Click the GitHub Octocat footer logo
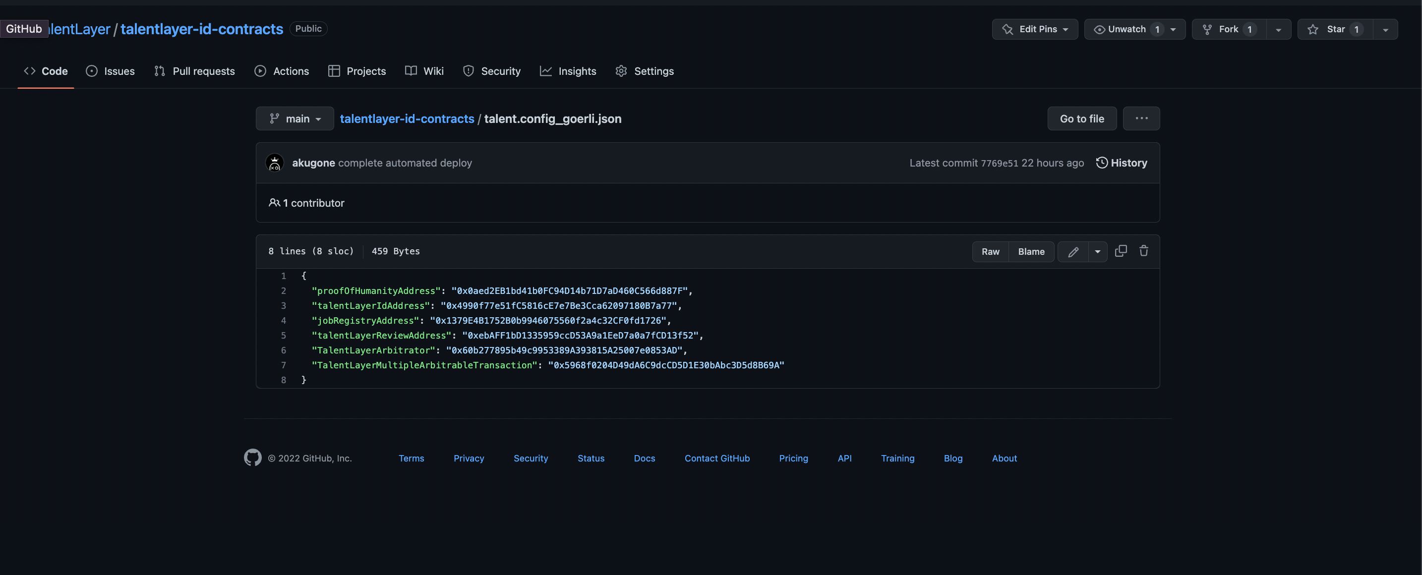Viewport: 1422px width, 575px height. coord(253,458)
